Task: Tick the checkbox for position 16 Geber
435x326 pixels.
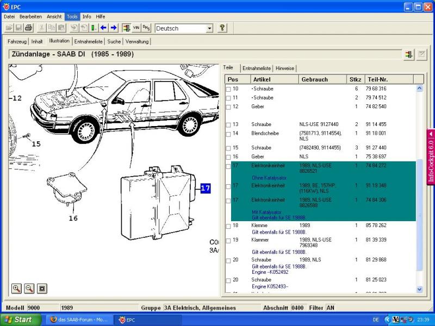Action: [x=228, y=157]
